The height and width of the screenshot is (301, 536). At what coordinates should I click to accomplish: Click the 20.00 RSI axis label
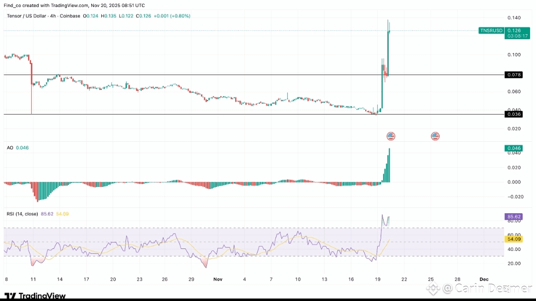514,263
